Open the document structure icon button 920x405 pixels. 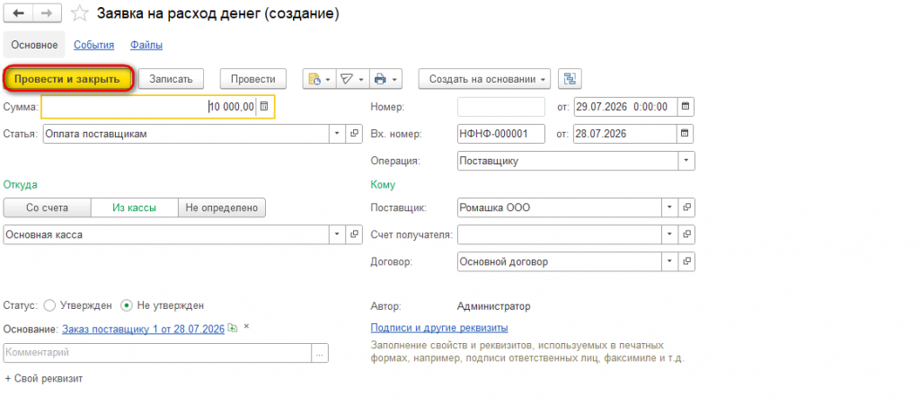(x=570, y=79)
